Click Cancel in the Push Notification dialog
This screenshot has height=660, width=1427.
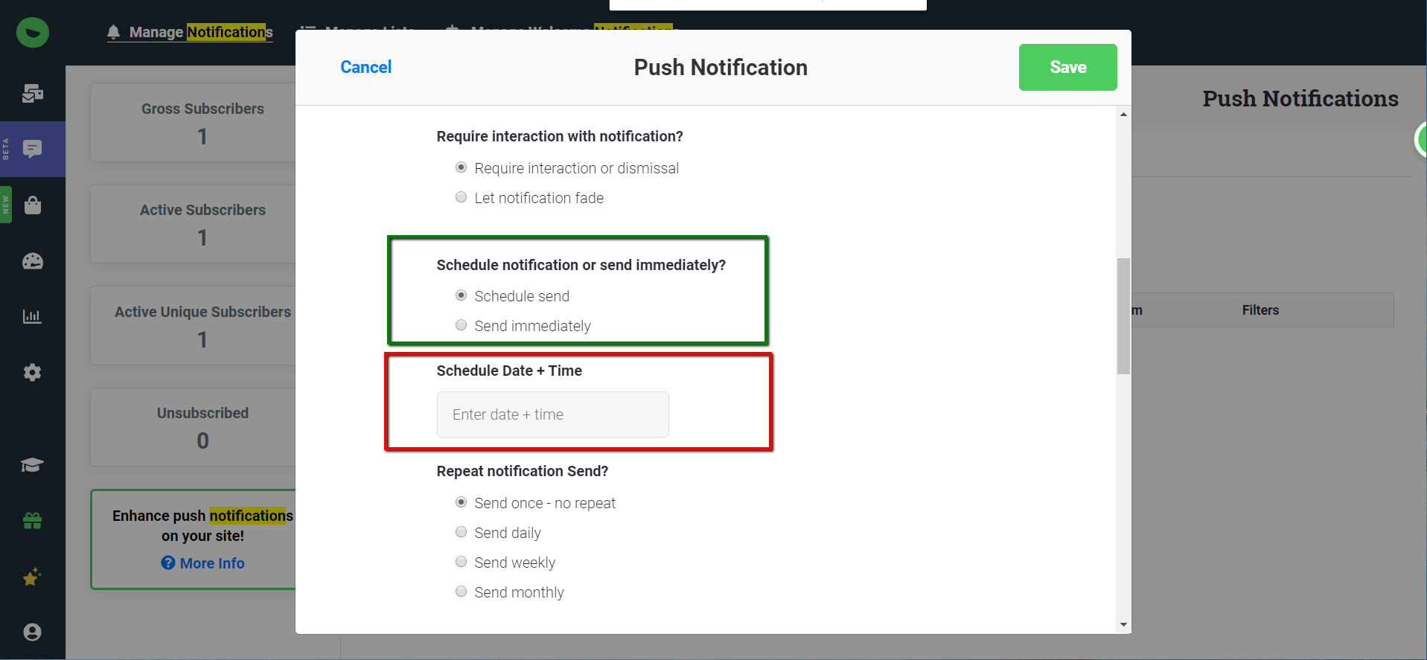365,67
